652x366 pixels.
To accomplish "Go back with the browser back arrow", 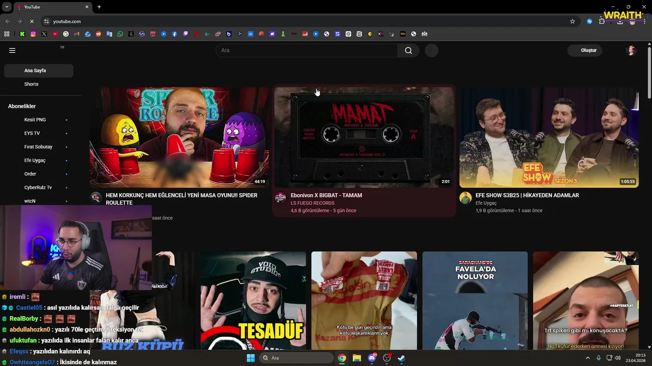I will click(x=7, y=21).
